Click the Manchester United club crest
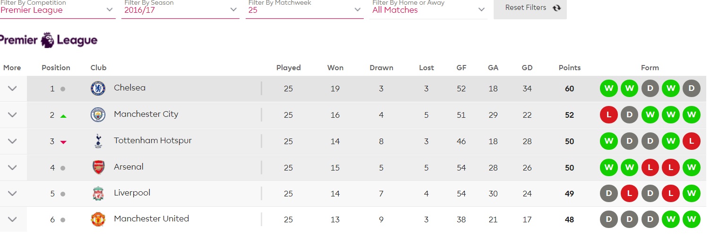The image size is (710, 236). 98,220
